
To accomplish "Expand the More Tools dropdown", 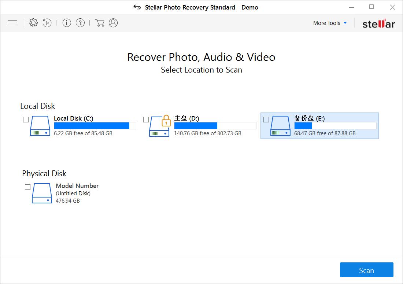I will pos(330,23).
